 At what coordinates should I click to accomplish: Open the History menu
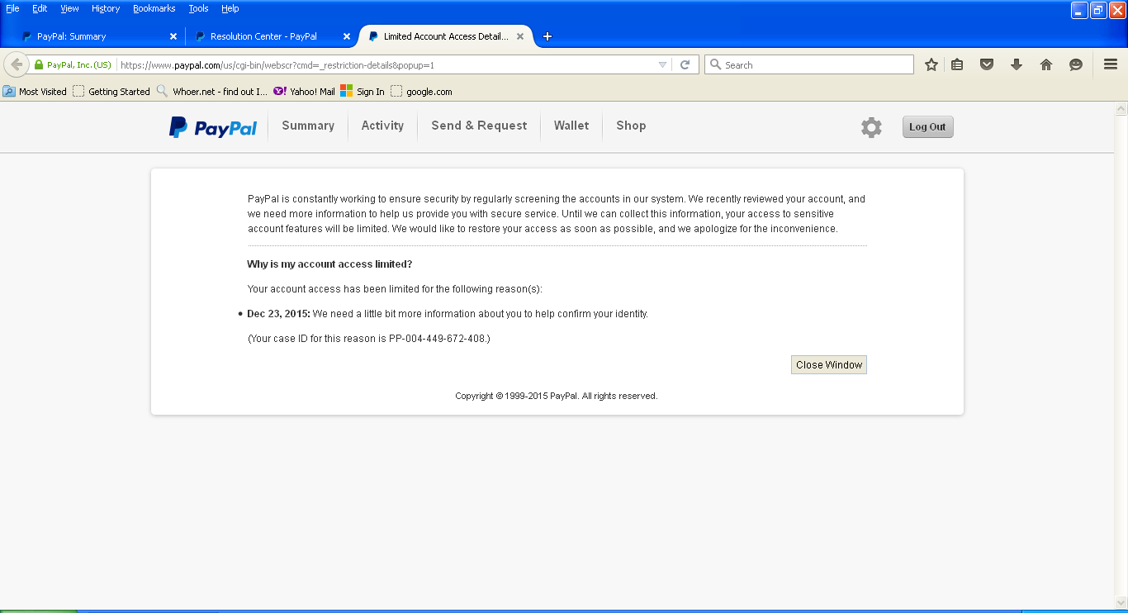(106, 8)
